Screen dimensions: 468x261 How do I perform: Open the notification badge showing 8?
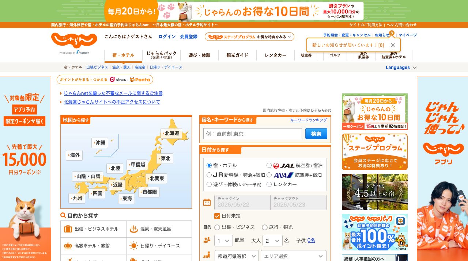tap(392, 33)
